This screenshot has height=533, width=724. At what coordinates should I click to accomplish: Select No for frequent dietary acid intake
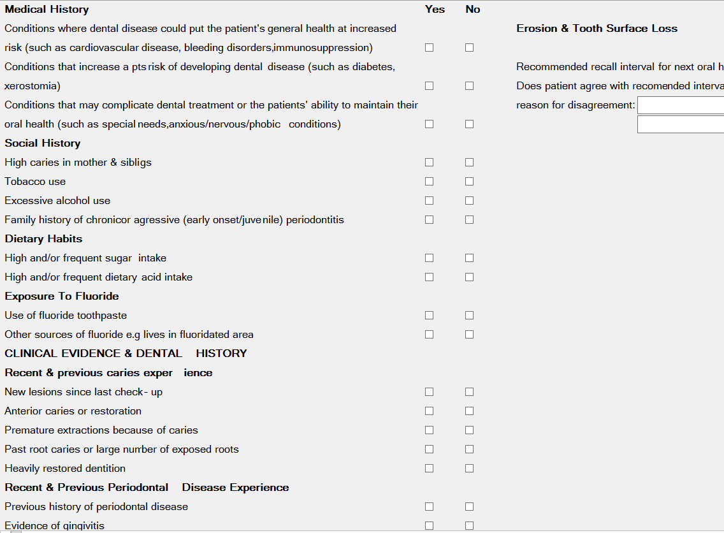pyautogui.click(x=470, y=277)
